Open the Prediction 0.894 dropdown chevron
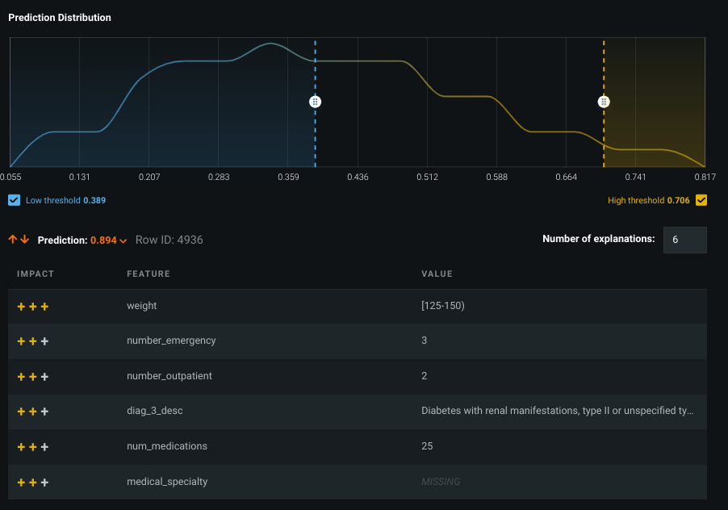The width and height of the screenshot is (728, 510). coord(123,240)
